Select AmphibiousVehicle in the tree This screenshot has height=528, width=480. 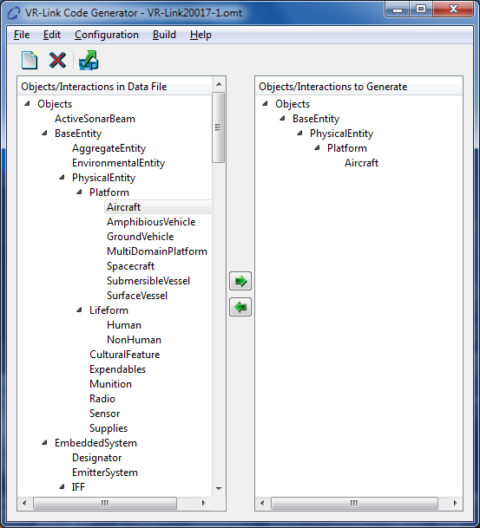pyautogui.click(x=151, y=222)
